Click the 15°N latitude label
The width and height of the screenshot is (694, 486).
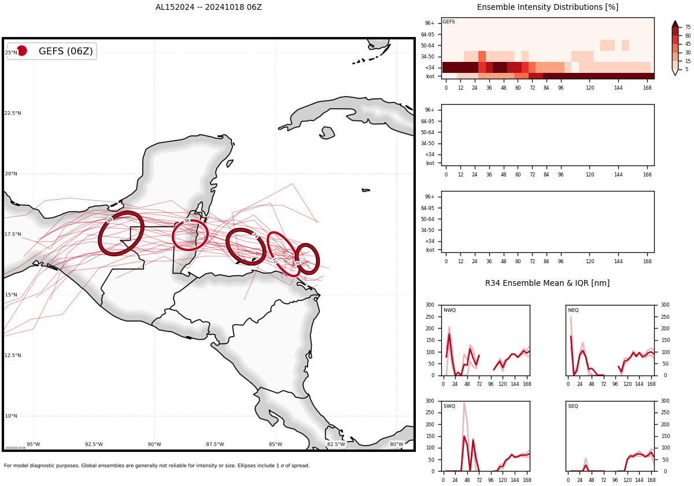[12, 295]
